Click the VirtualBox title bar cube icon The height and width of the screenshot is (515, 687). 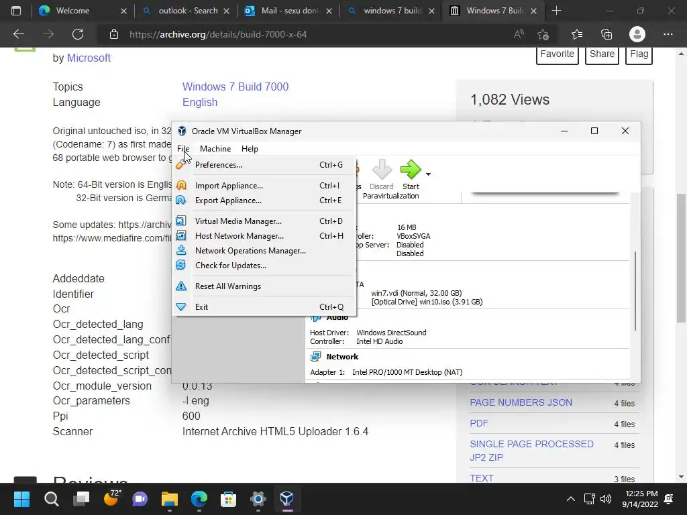point(182,131)
